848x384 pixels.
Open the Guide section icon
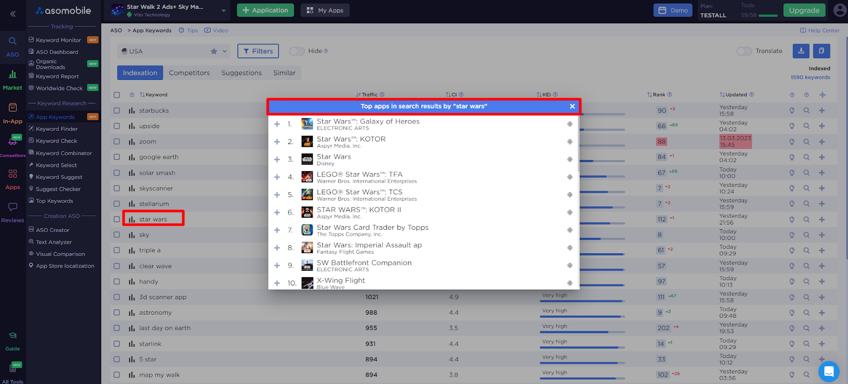coord(13,336)
